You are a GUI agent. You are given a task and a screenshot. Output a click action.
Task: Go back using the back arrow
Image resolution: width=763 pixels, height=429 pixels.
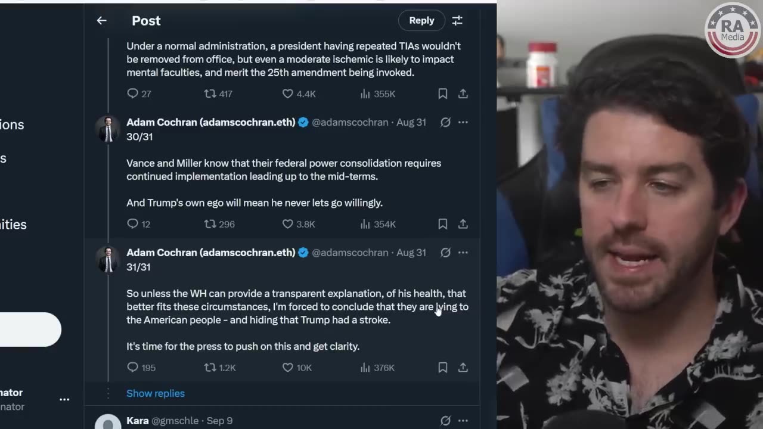101,21
